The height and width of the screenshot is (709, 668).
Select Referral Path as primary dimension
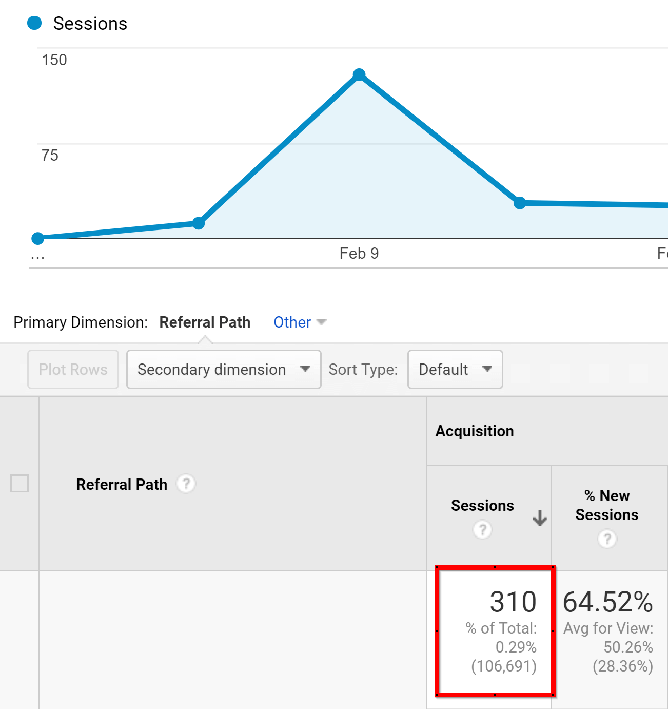pos(205,322)
